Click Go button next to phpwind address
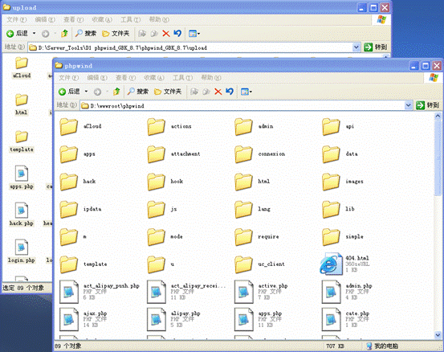 click(428, 105)
